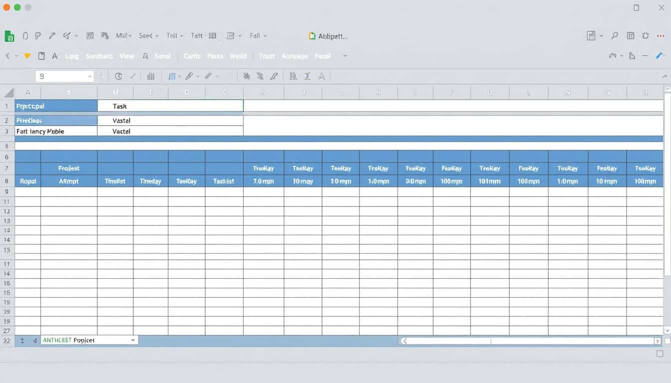Open the dropdown arrow beside the back chevron

(16, 56)
